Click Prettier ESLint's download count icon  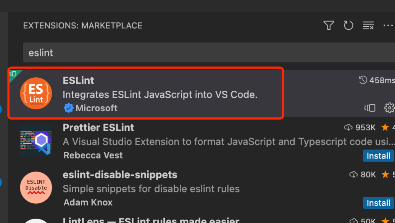(x=348, y=128)
